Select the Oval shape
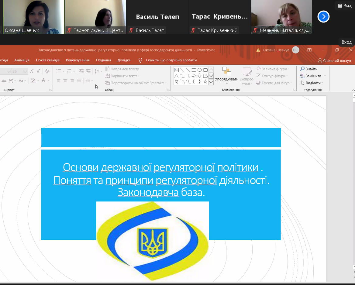The height and width of the screenshot is (285, 355). click(x=199, y=70)
